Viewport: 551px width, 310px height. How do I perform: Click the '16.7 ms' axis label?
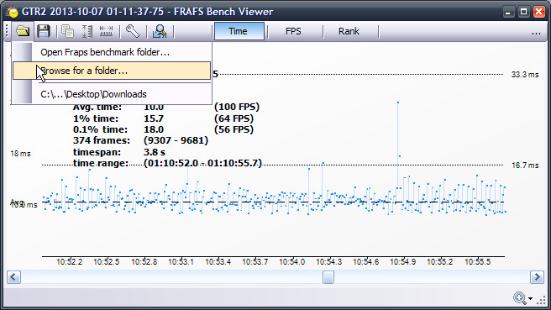525,166
